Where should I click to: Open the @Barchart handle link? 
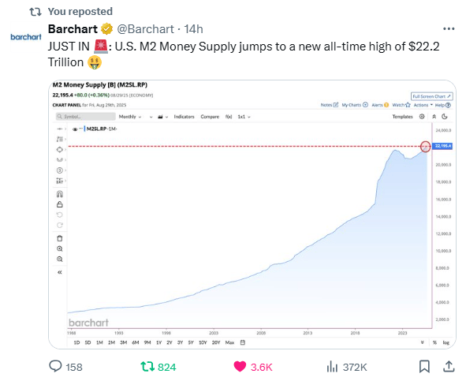[x=145, y=29]
